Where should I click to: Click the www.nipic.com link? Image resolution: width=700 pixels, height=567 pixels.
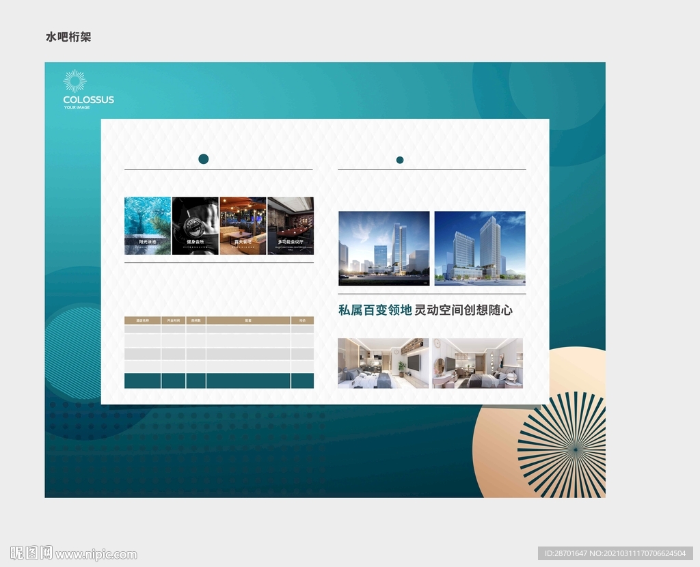96,555
